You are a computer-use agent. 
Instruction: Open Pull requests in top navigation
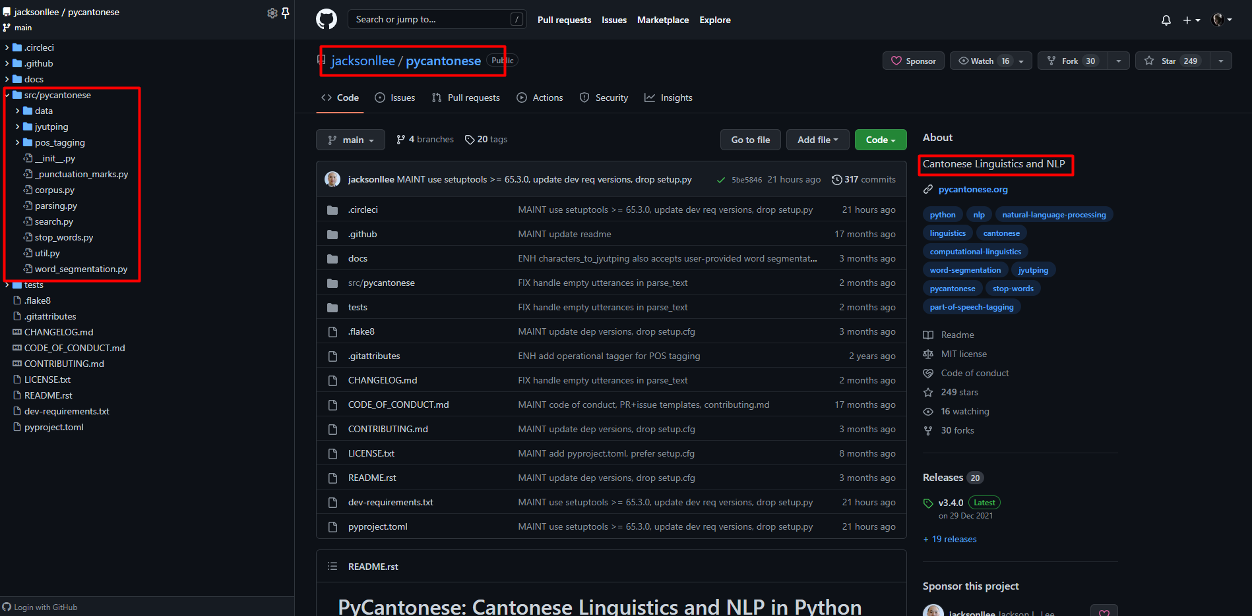564,20
